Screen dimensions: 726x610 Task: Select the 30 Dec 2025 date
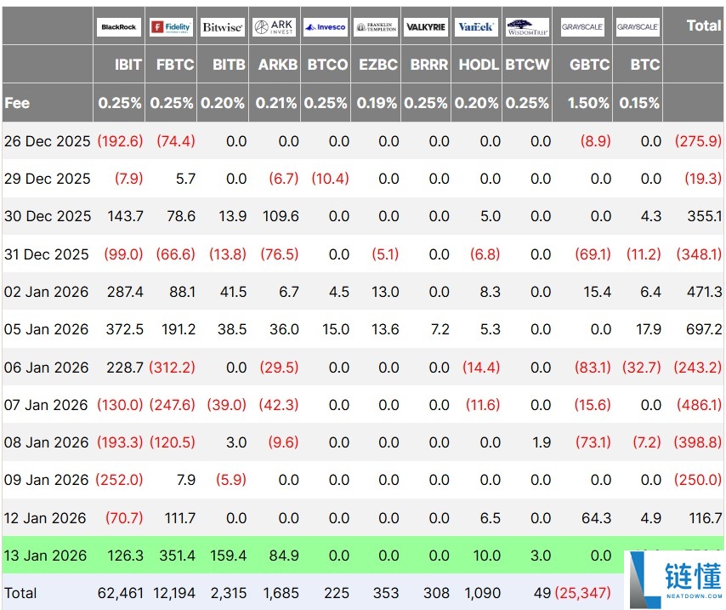point(48,216)
